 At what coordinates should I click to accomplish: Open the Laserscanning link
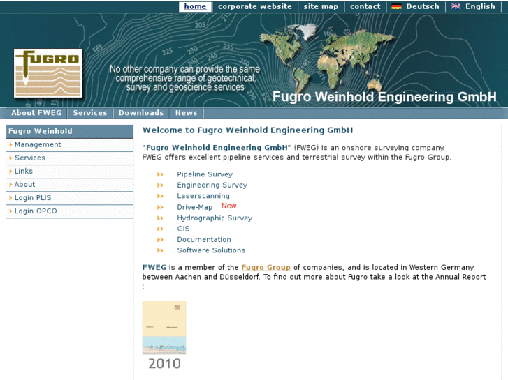[203, 196]
